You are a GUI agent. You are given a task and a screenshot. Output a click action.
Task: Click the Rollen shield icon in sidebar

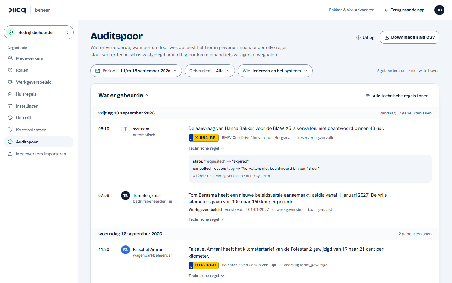click(x=10, y=70)
